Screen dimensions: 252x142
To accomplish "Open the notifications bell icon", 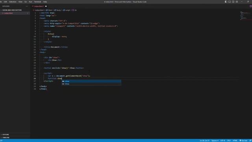I will click(250, 140).
